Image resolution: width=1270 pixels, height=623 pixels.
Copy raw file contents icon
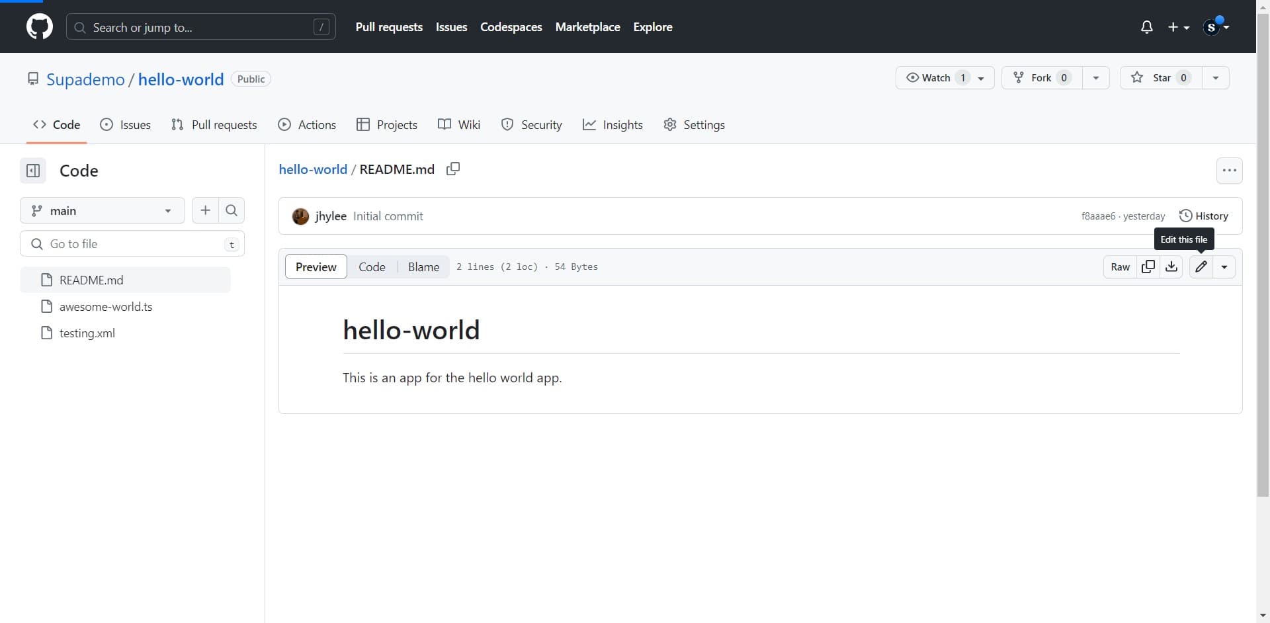coord(1148,267)
